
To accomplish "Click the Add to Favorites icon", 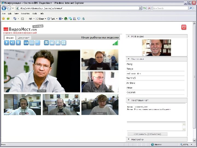I will click(x=8, y=19).
